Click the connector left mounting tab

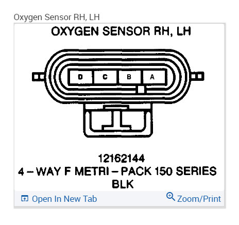click(39, 77)
